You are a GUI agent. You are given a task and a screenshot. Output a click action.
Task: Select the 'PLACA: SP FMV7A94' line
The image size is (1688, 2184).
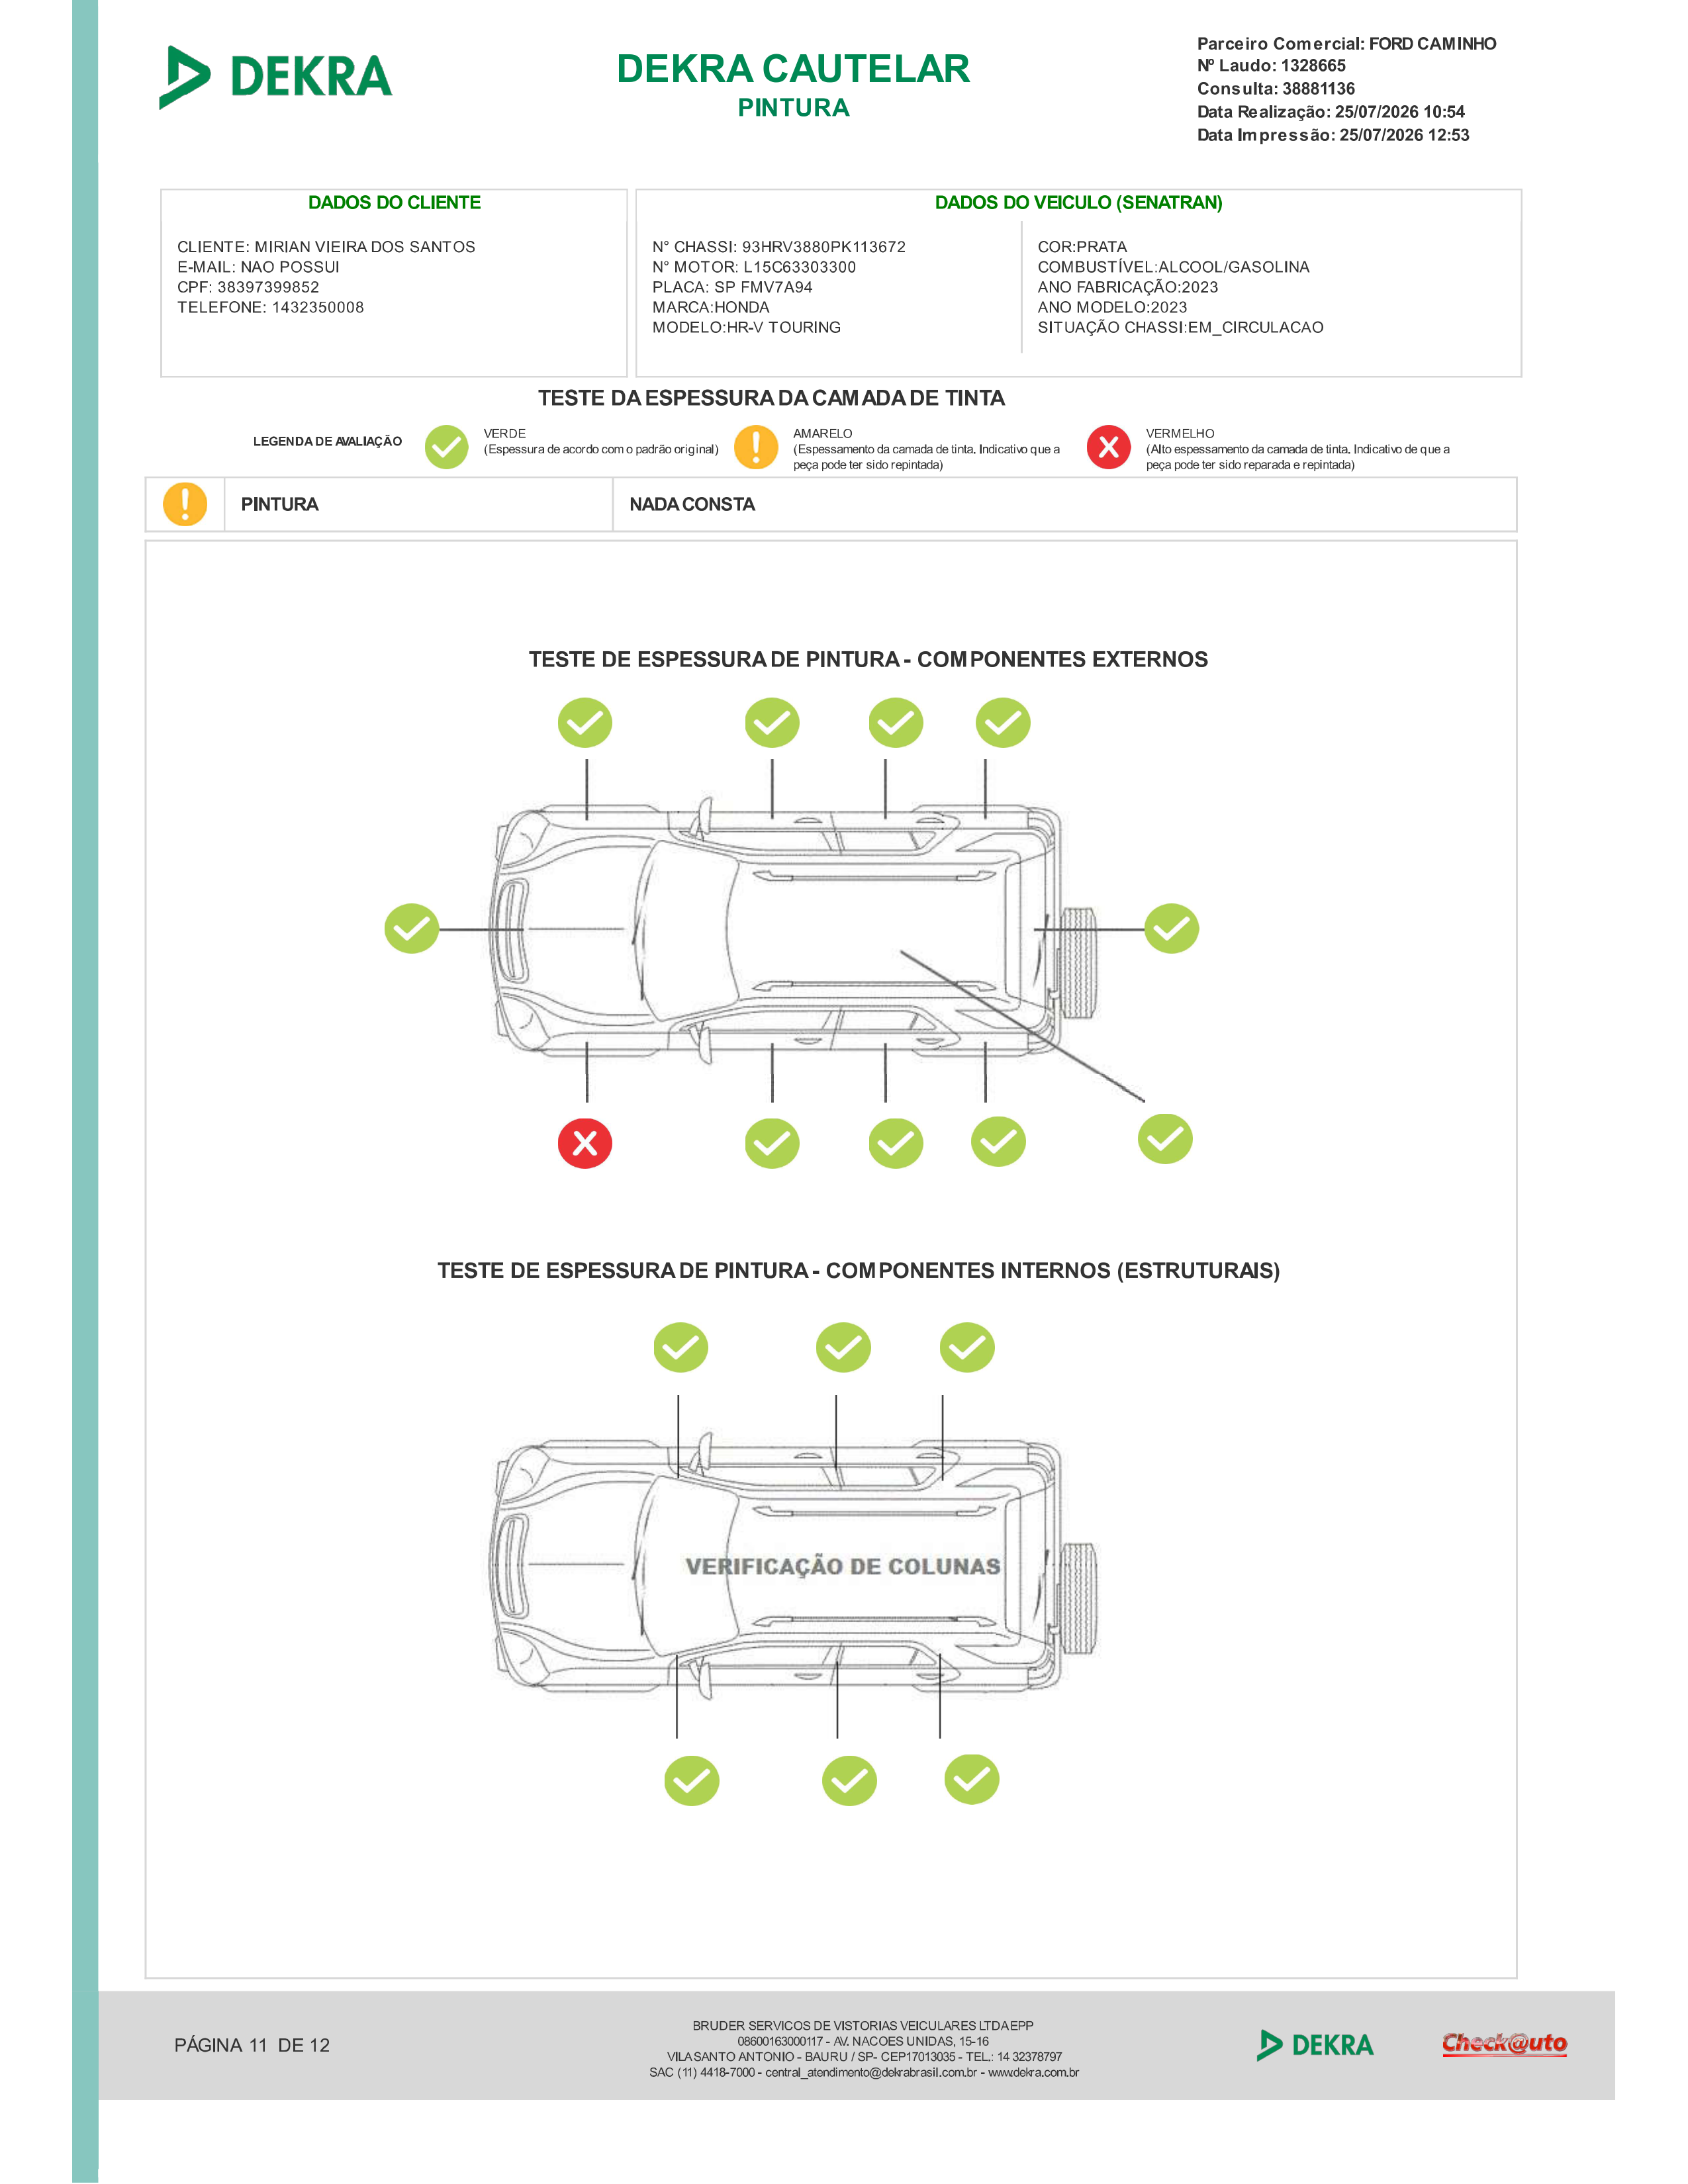[x=732, y=287]
